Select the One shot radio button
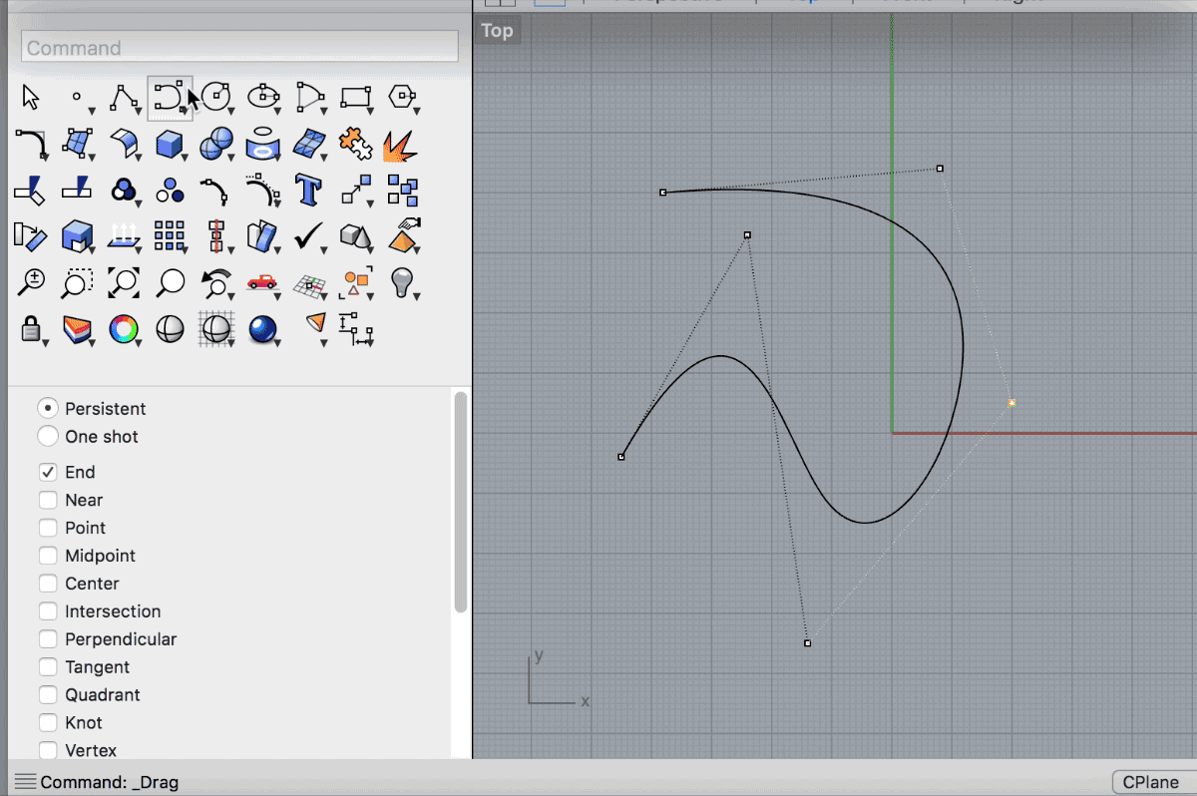This screenshot has width=1197, height=796. click(47, 437)
